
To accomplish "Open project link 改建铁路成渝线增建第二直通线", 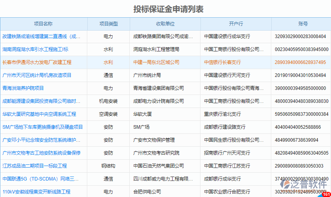I will 41,36.
